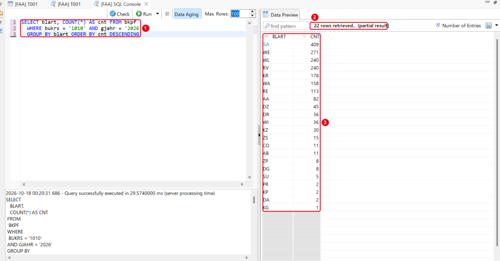Select the PR document type cell
Viewport: 500px width, 261px height.
click(x=278, y=184)
